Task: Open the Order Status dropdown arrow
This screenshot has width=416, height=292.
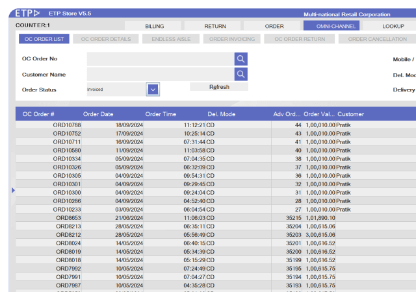Action: [x=153, y=90]
